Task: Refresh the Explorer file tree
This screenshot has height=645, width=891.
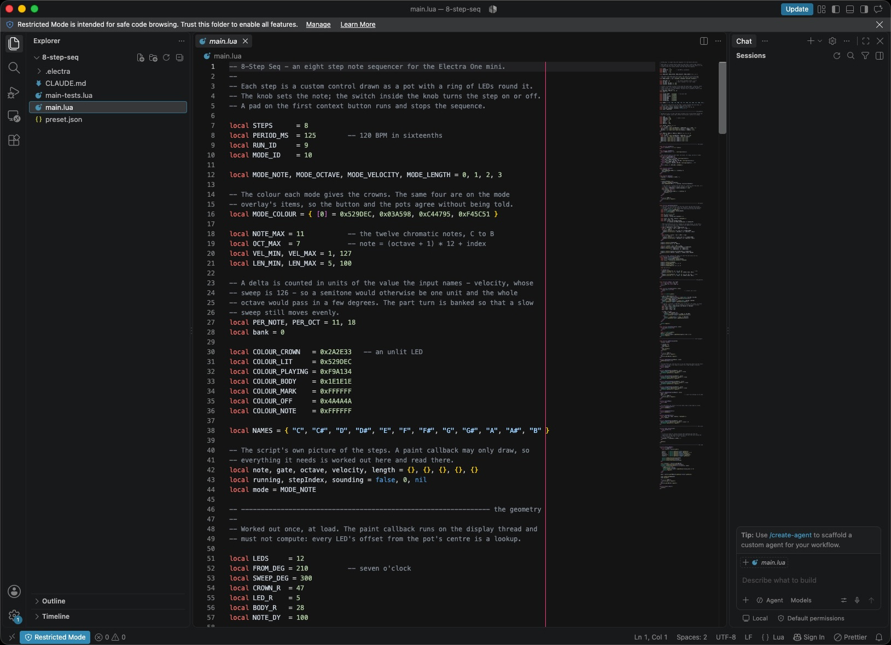Action: click(x=167, y=57)
